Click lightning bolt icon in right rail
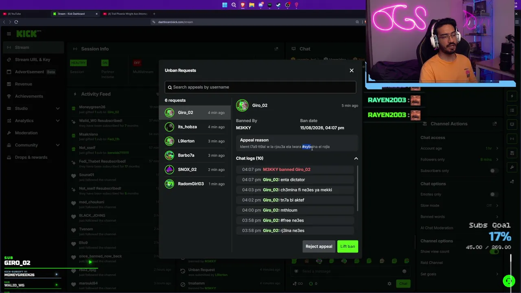This screenshot has width=521, height=293. click(512, 96)
